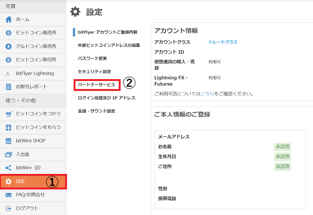Image resolution: width=313 pixels, height=215 pixels.
Task: Open パートナーサービス settings
Action: [97, 85]
